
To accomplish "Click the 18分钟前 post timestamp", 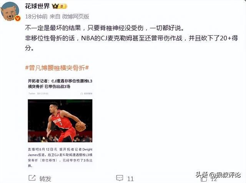I will click(x=37, y=16).
